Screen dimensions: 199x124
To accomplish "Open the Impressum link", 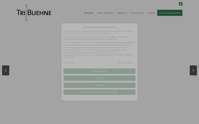I will (x=112, y=98).
